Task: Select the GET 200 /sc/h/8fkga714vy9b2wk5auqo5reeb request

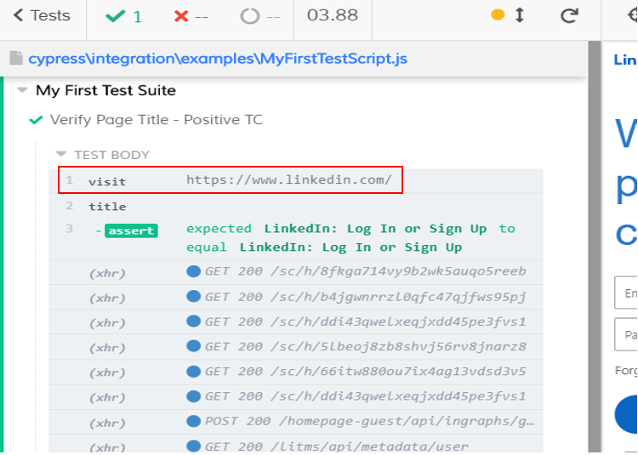Action: tap(296, 272)
